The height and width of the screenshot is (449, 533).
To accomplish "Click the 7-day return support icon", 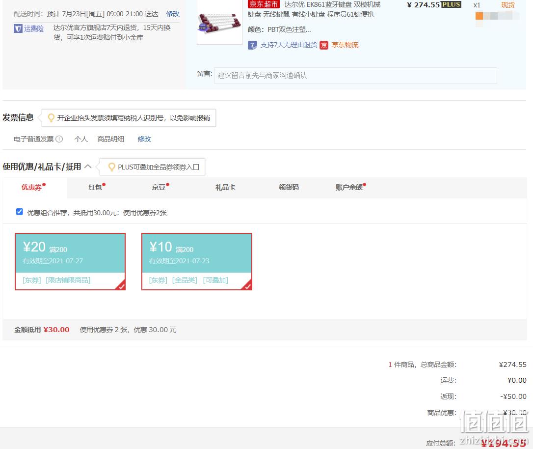I will [x=252, y=45].
